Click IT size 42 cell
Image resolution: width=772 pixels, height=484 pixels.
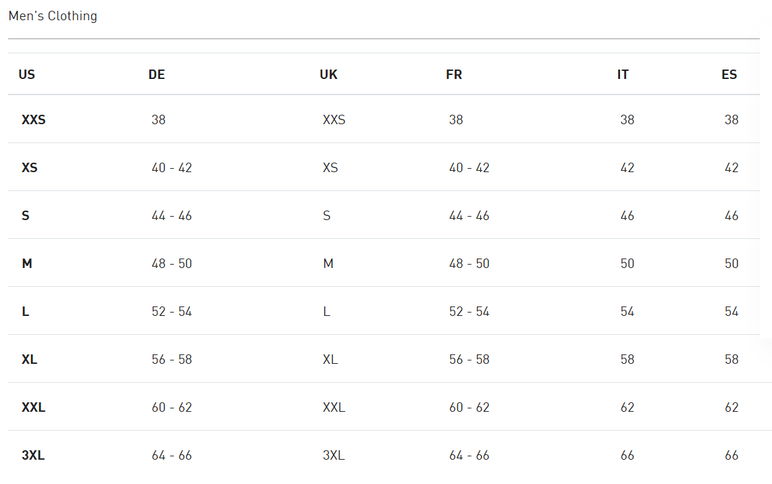pos(627,167)
